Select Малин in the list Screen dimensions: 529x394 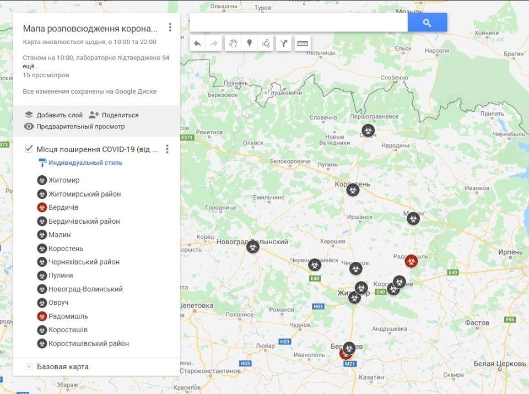60,234
